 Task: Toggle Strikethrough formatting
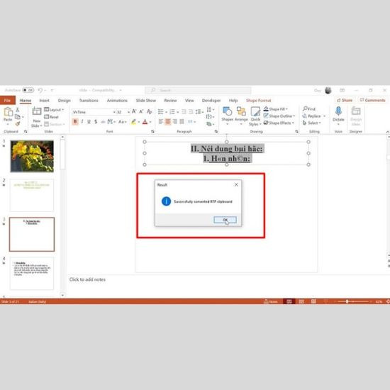tap(103, 122)
